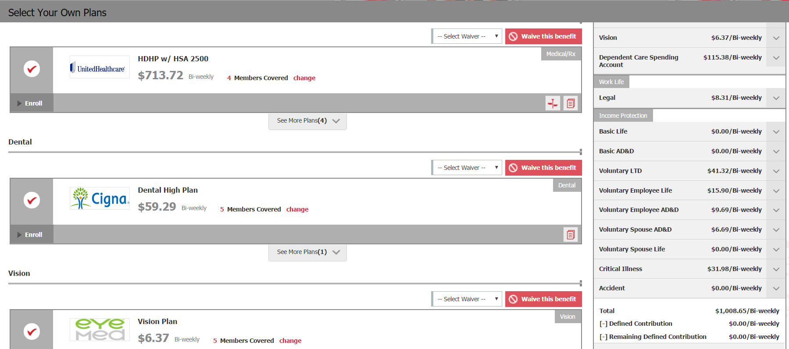The width and height of the screenshot is (789, 349).
Task: Click the Voluntary LTD label
Action: [620, 171]
